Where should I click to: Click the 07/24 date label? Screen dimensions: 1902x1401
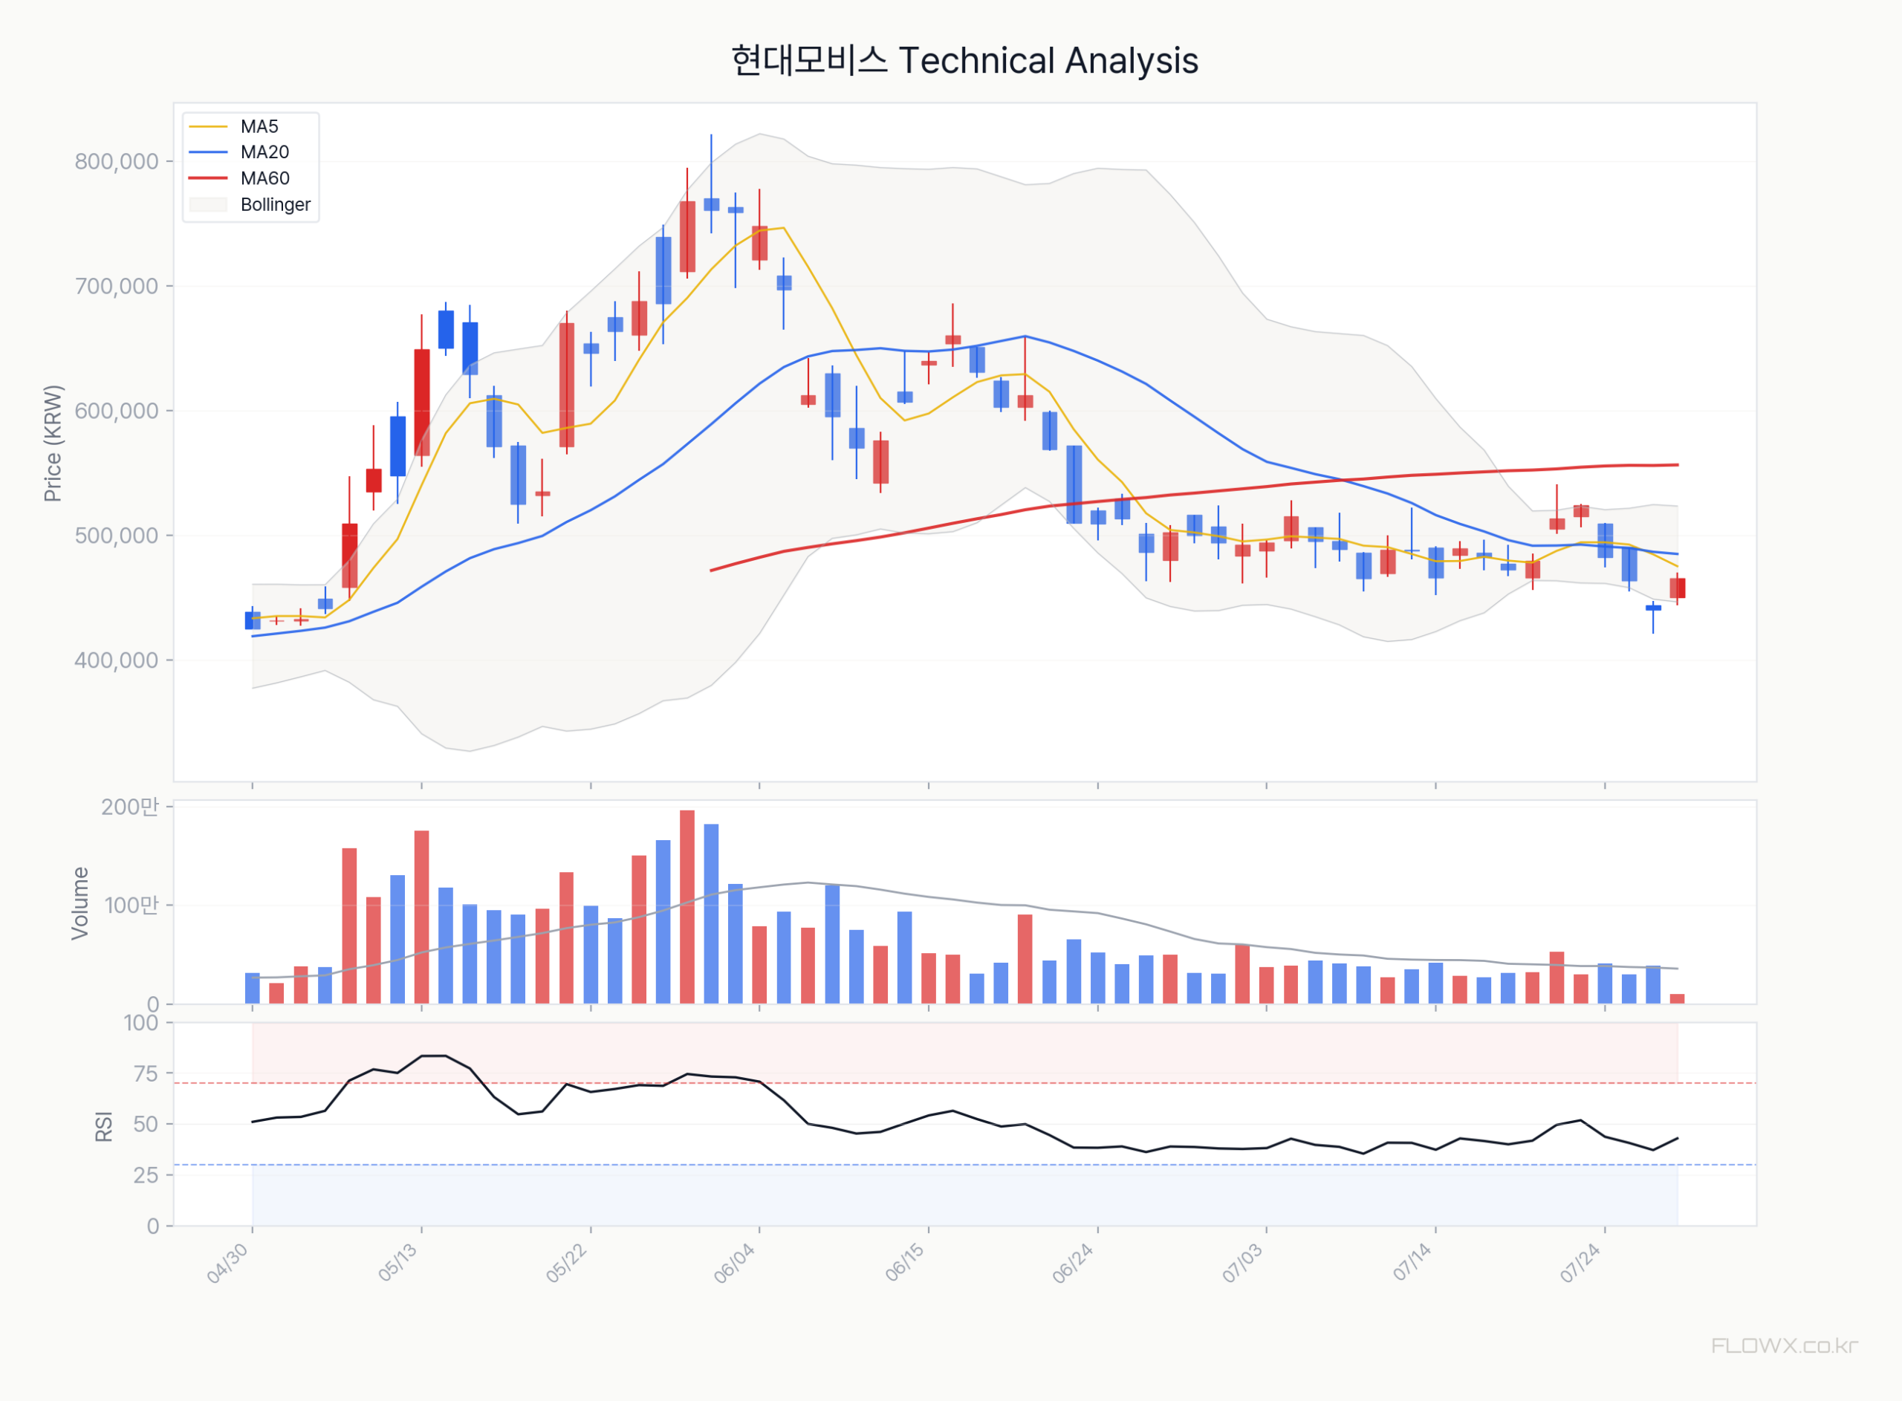click(1580, 1263)
